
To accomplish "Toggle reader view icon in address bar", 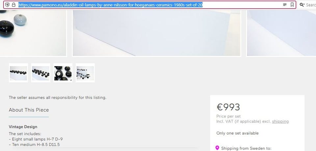I will (x=285, y=5).
